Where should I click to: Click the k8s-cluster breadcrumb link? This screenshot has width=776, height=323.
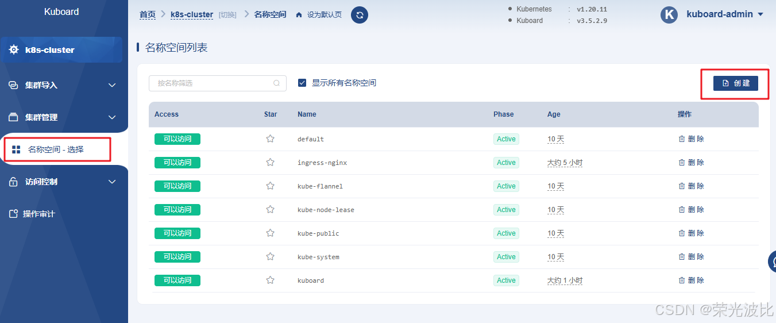(192, 14)
